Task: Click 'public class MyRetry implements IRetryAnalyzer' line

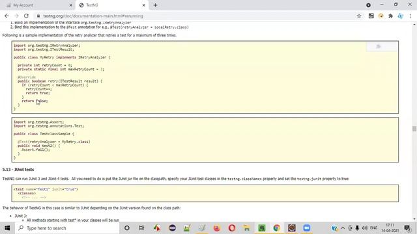Action: click(62, 57)
